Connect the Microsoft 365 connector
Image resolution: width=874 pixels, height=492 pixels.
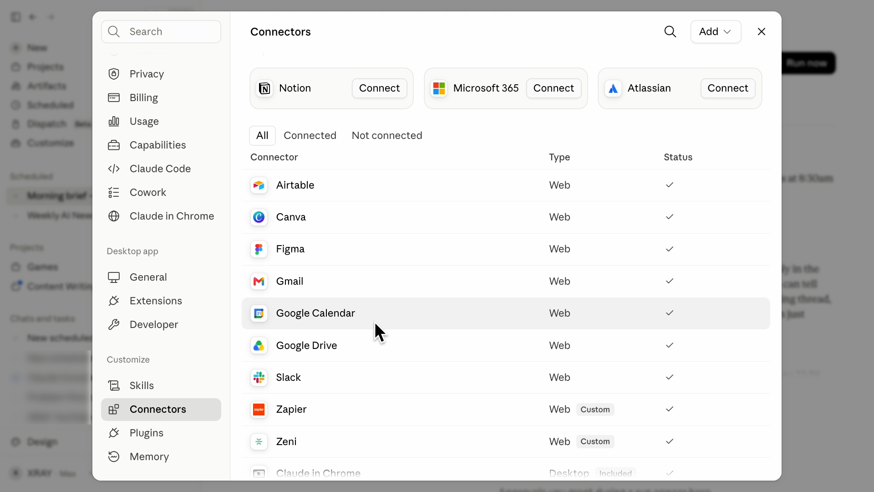click(x=554, y=88)
